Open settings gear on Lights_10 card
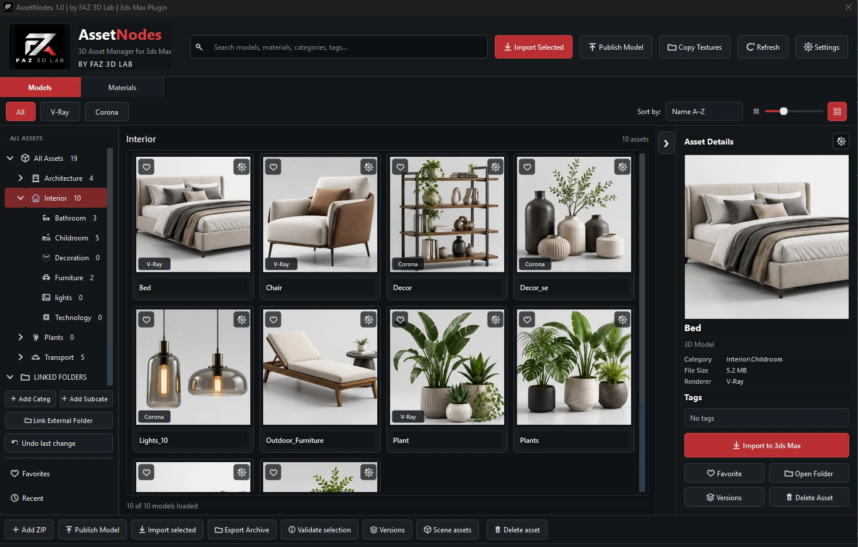 (x=242, y=320)
